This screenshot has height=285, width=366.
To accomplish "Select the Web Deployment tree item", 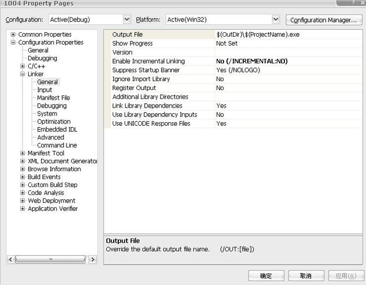I will pos(52,201).
